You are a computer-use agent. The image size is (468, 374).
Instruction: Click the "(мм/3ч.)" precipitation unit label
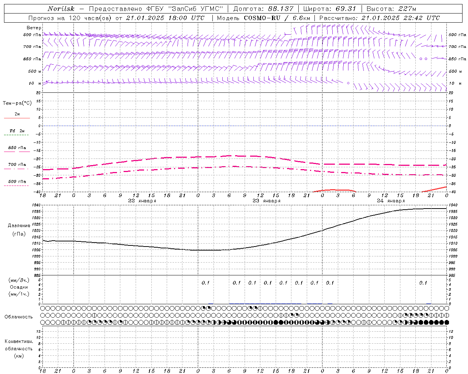click(19, 280)
